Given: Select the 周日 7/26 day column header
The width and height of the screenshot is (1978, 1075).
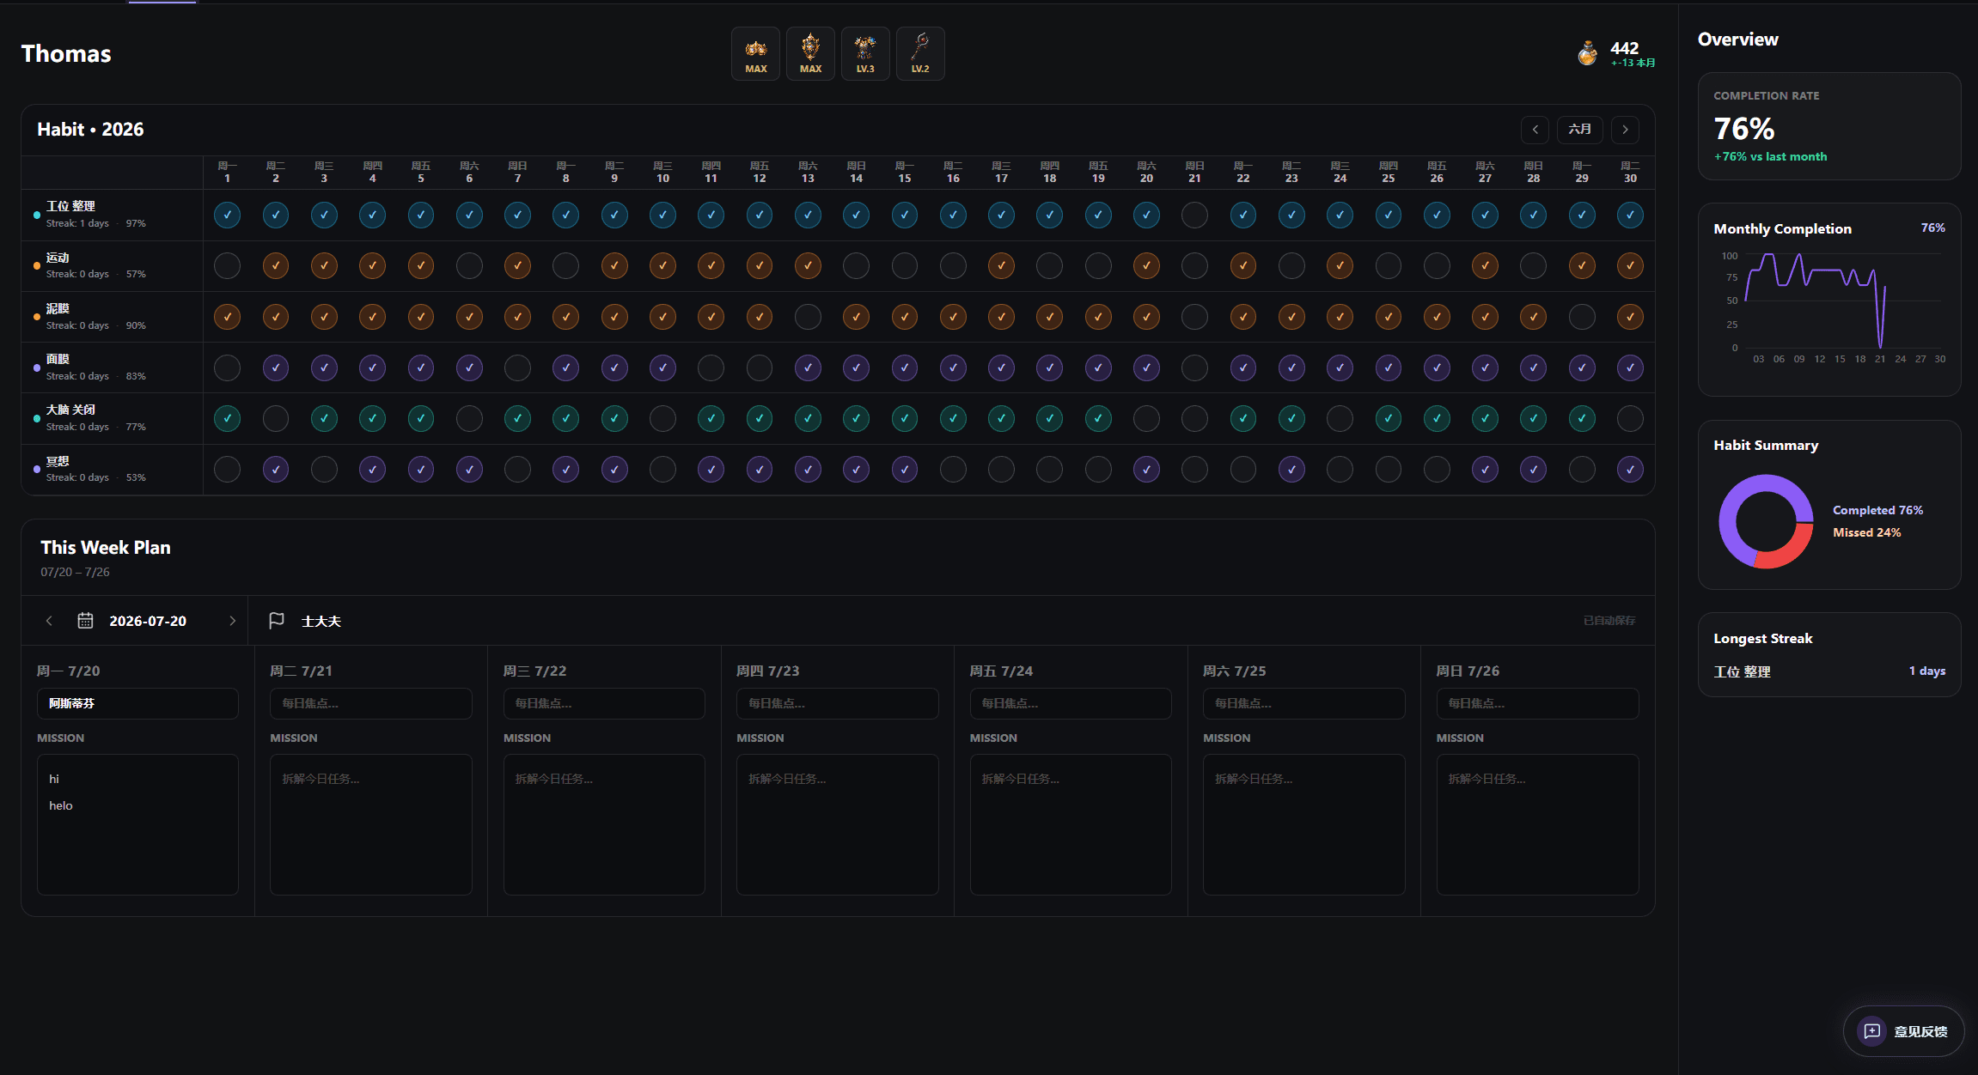Looking at the screenshot, I should click(x=1468, y=671).
